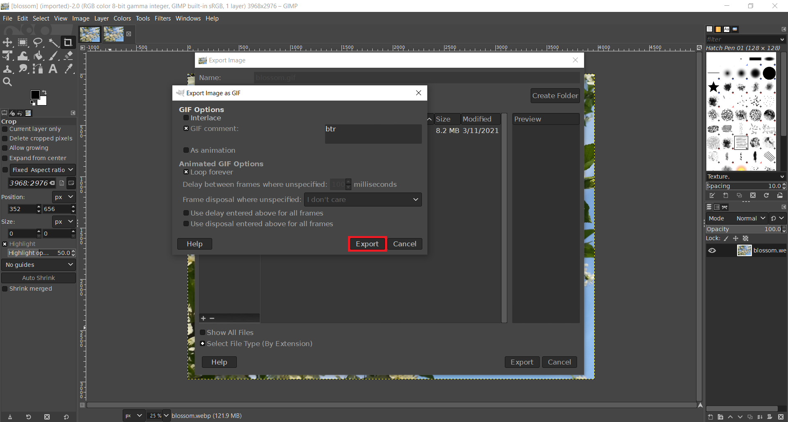
Task: Pick the Fuzzy Select magic wand tool
Action: [x=53, y=42]
